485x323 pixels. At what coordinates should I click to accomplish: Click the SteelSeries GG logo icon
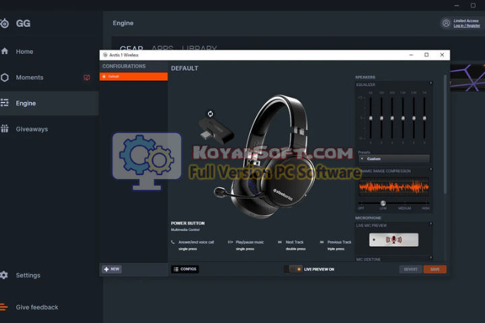pyautogui.click(x=4, y=24)
